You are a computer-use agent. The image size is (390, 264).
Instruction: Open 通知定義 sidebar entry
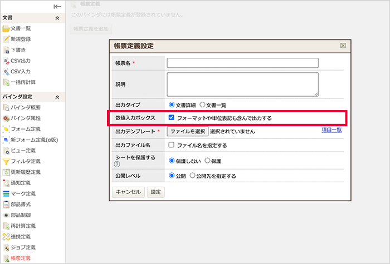click(x=21, y=183)
